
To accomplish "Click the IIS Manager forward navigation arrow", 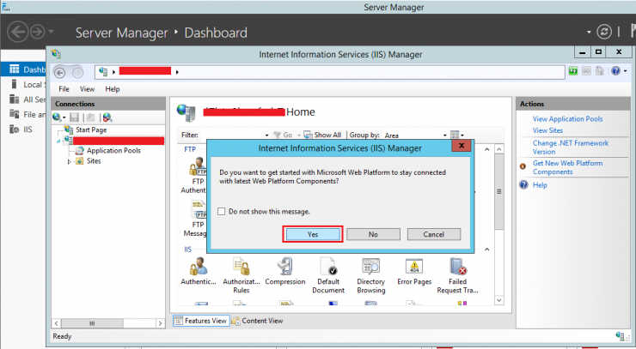I will pos(77,73).
